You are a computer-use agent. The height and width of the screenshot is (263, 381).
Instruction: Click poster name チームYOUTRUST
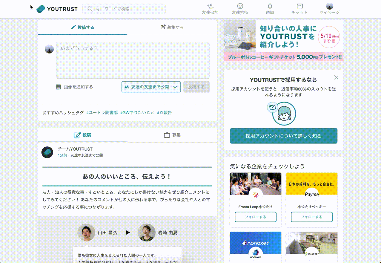tap(75, 149)
